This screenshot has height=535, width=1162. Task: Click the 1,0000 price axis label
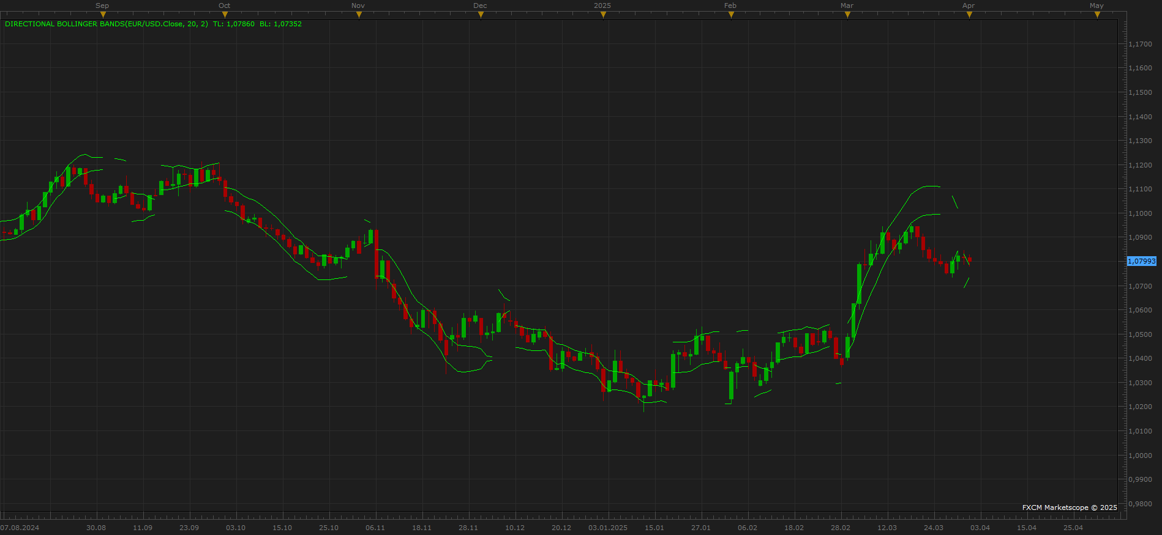(1141, 456)
